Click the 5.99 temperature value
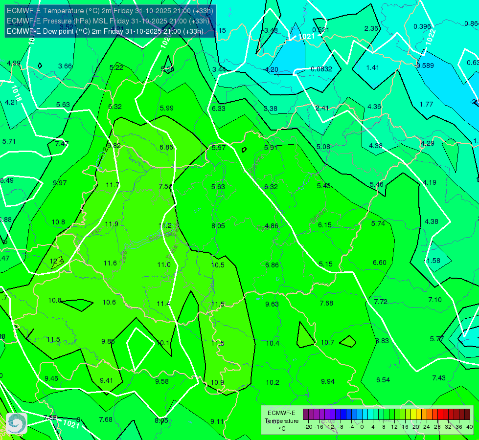 point(167,108)
